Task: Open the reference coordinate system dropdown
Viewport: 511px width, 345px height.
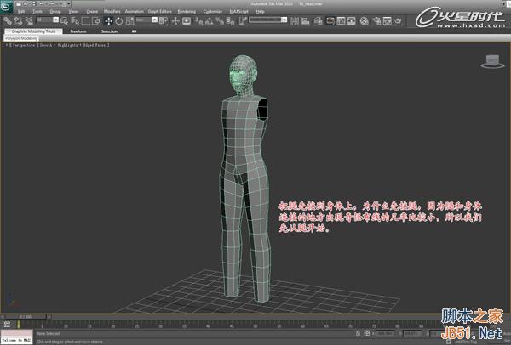Action: coord(146,20)
